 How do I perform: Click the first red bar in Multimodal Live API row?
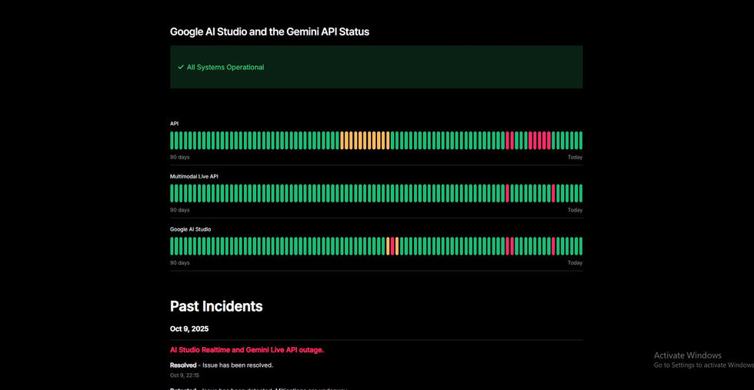(x=507, y=193)
